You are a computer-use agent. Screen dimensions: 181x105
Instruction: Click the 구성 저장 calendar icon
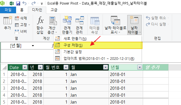pos(57,45)
